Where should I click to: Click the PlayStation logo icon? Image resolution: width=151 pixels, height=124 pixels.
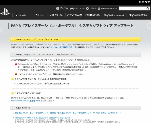[x=5, y=12]
